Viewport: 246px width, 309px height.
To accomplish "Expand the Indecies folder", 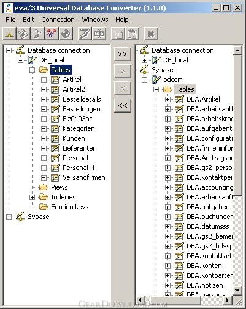I will pos(32,197).
